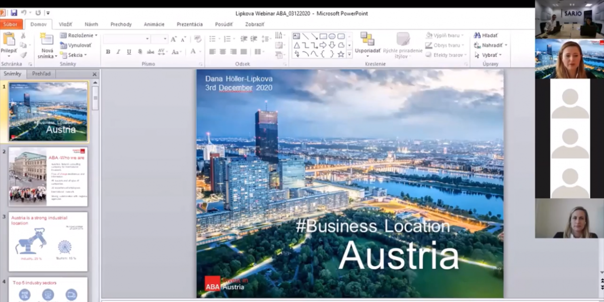Click the Text Direction icon
The image size is (604, 302).
coord(279,36)
